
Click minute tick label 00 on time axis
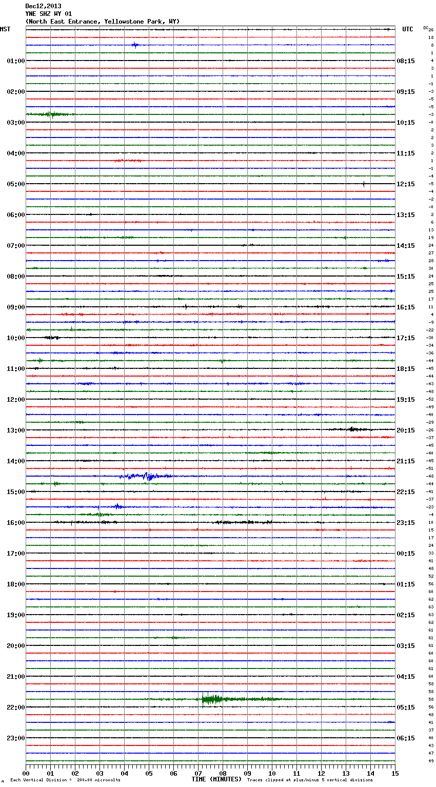26,773
